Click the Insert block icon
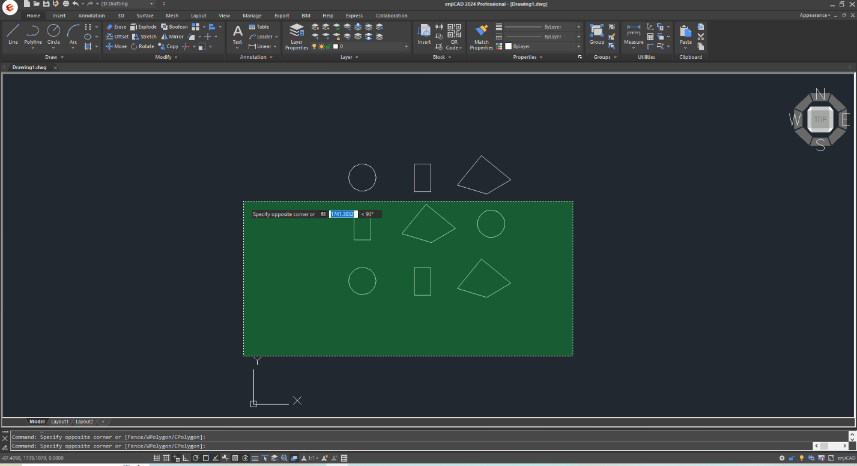 (424, 34)
